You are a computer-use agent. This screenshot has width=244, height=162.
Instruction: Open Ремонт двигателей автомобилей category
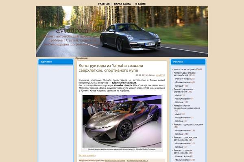(184, 74)
